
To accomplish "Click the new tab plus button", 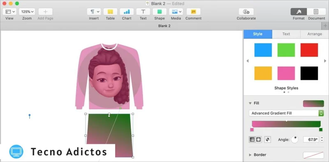I will 325,26.
